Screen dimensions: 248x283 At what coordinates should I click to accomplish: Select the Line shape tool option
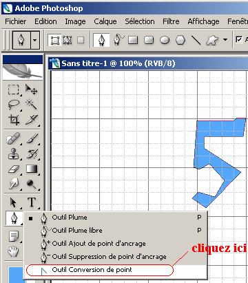(196, 40)
